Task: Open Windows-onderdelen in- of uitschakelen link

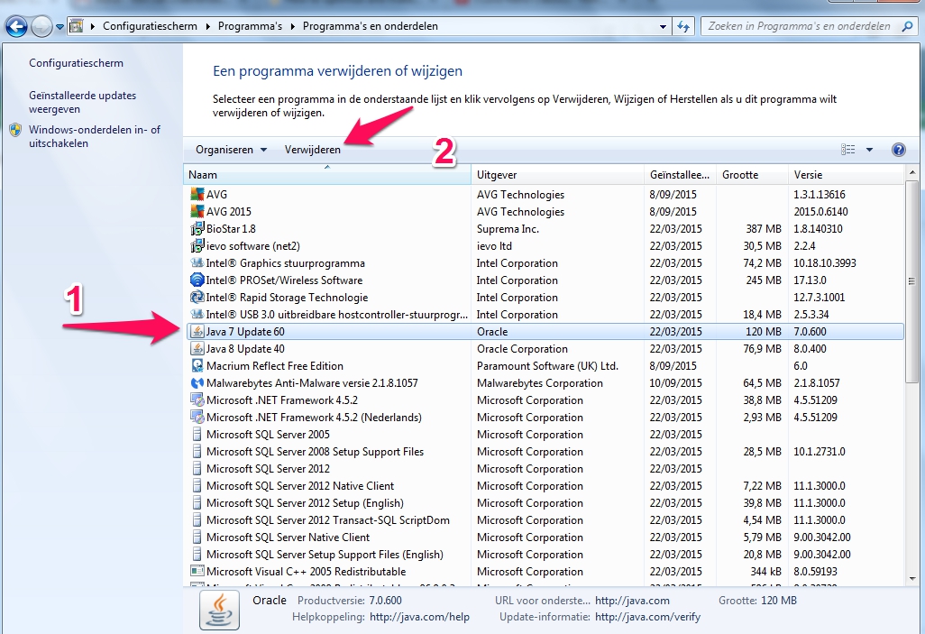Action: tap(95, 136)
